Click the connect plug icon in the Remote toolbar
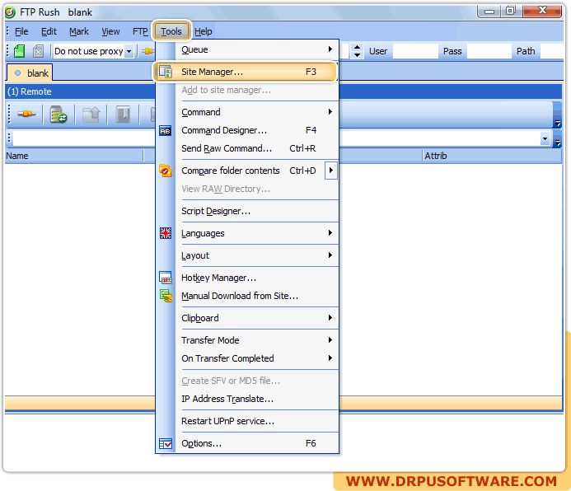 (26, 115)
